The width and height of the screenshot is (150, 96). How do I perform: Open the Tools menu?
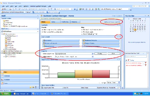(20, 6)
